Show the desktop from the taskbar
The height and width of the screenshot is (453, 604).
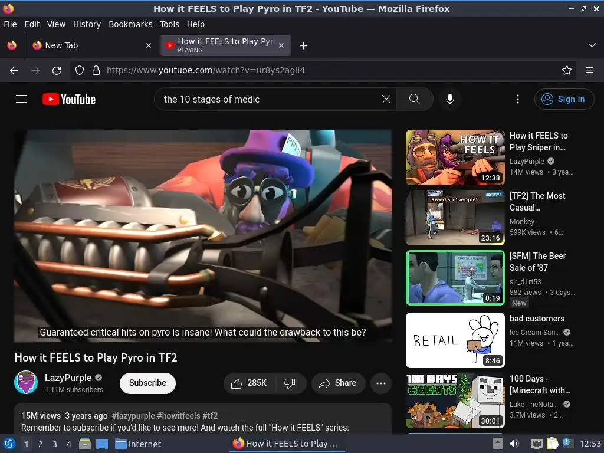(x=102, y=444)
